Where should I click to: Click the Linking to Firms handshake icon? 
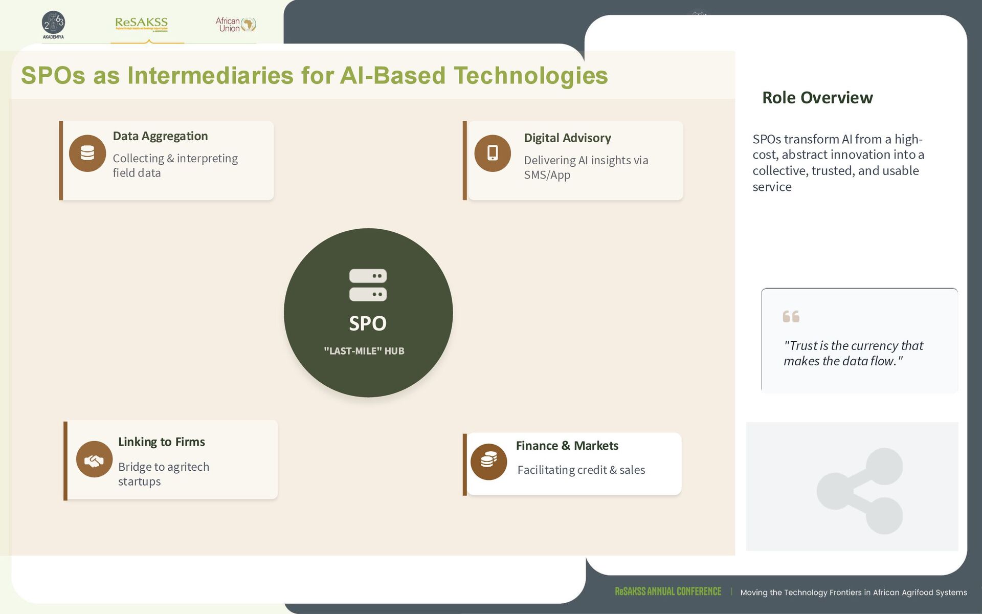point(94,459)
